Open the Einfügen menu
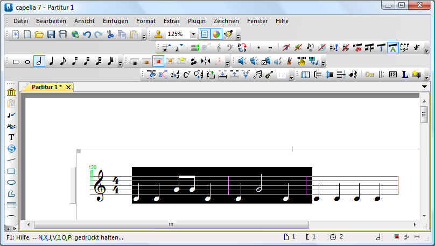This screenshot has height=246, width=435. coord(115,21)
